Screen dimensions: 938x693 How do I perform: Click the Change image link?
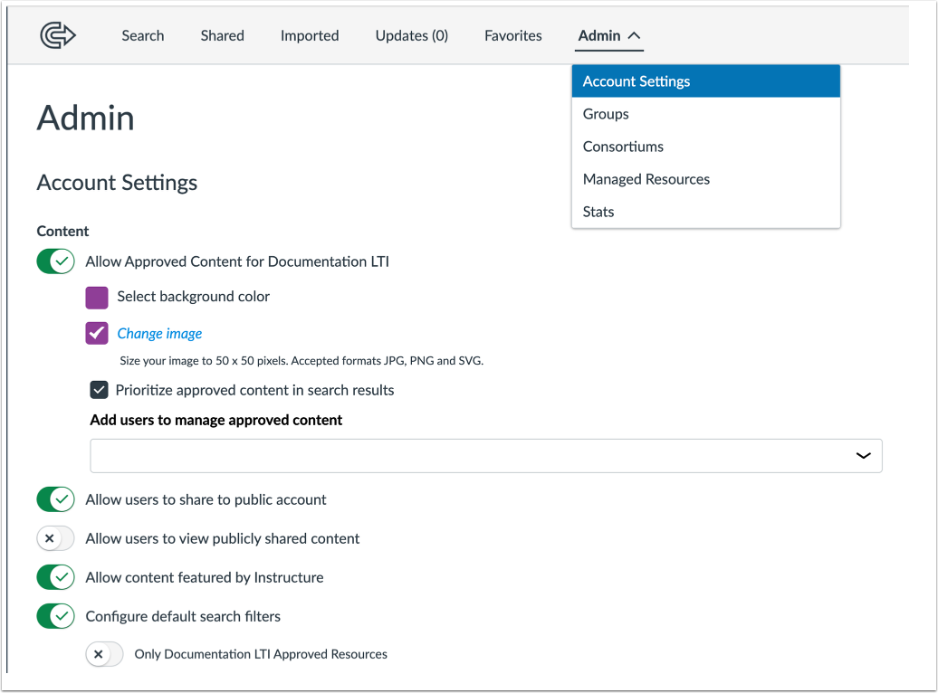[x=159, y=333]
